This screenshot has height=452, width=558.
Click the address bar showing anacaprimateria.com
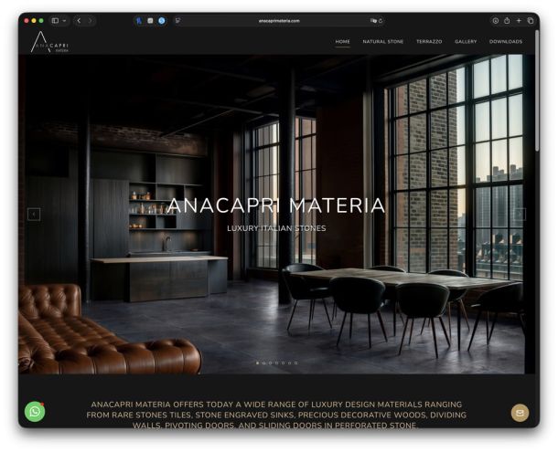click(x=279, y=20)
